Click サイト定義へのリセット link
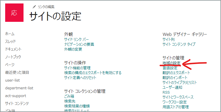221x112 pixels. [x=80, y=78]
